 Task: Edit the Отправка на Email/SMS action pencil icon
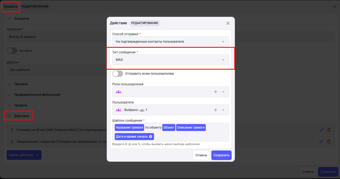pos(321,130)
